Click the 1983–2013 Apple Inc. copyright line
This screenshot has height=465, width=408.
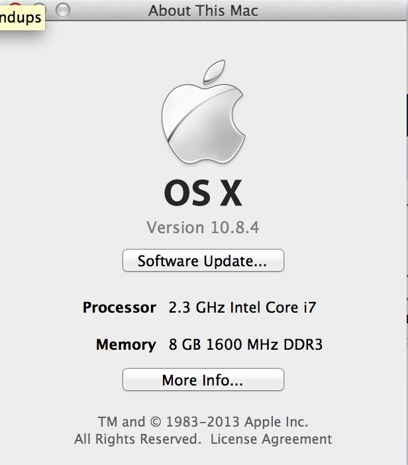pyautogui.click(x=203, y=422)
